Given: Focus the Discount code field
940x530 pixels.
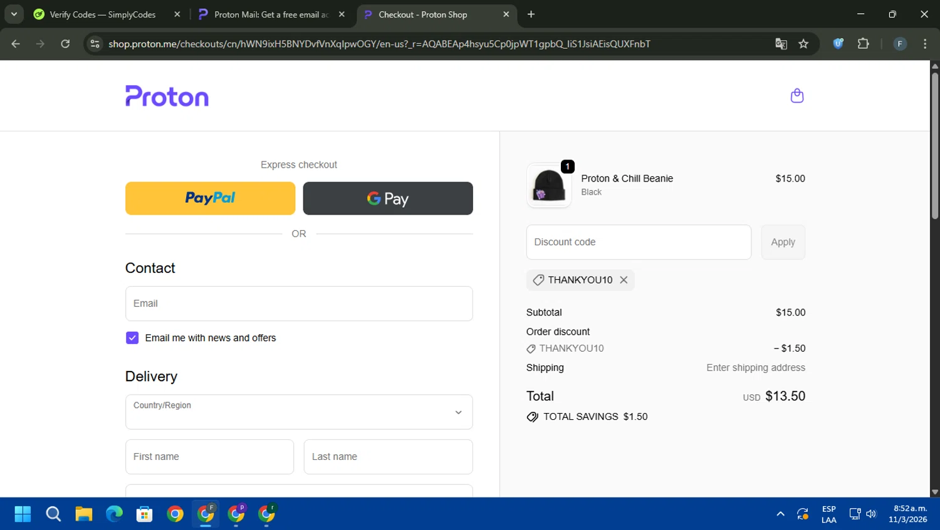Looking at the screenshot, I should tap(639, 242).
